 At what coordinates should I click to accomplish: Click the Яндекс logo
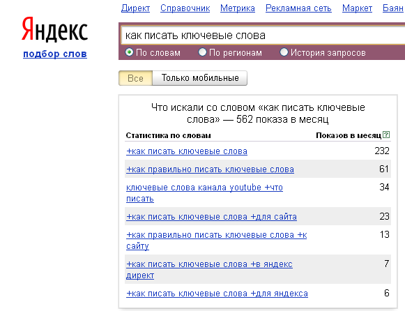[54, 30]
